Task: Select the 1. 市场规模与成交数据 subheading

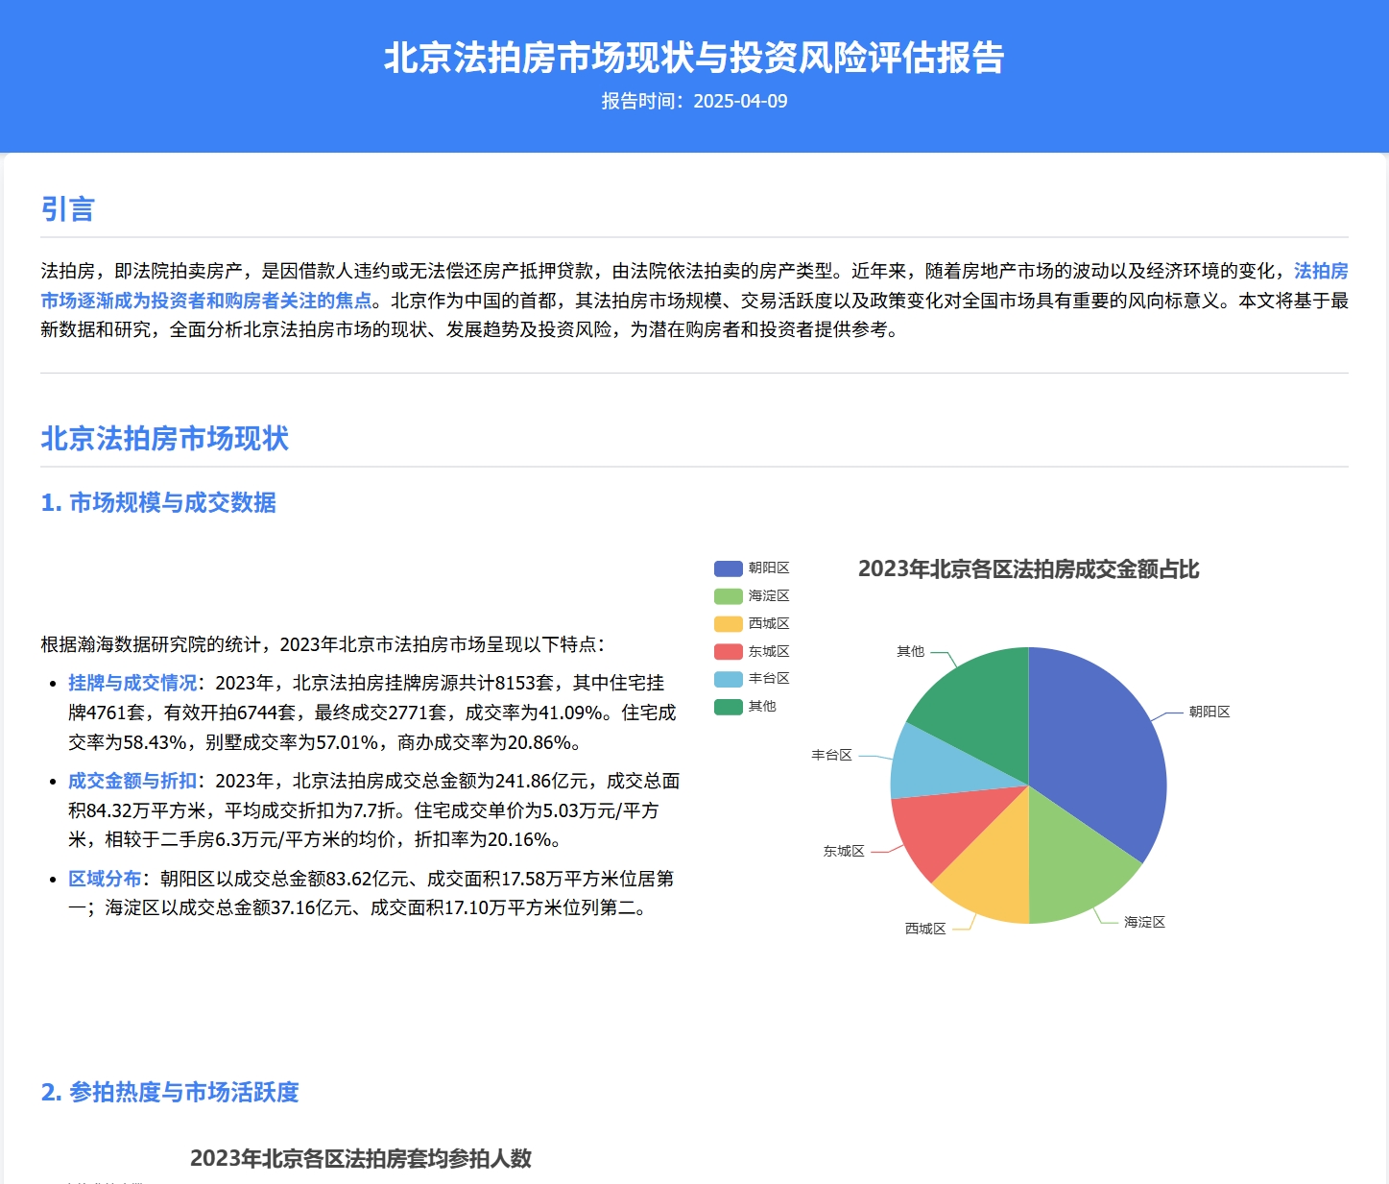Action: pyautogui.click(x=158, y=502)
